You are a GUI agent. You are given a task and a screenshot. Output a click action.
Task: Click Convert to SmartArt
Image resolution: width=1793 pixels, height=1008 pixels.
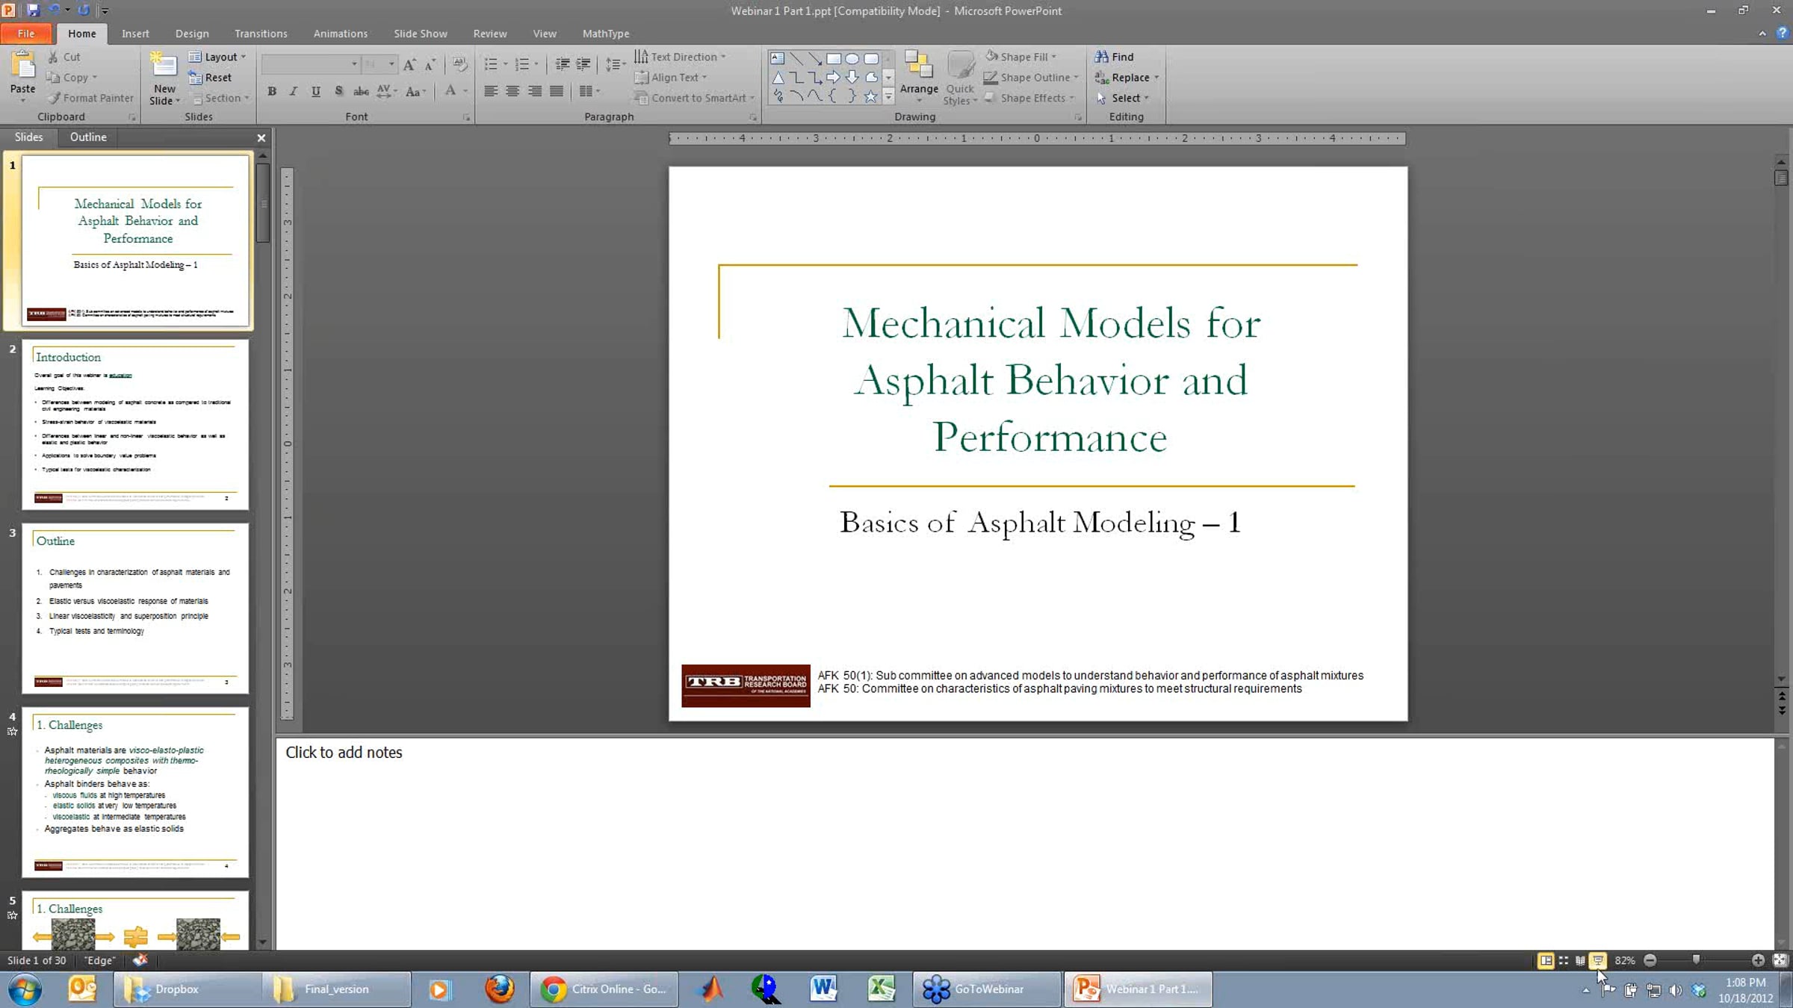click(694, 98)
